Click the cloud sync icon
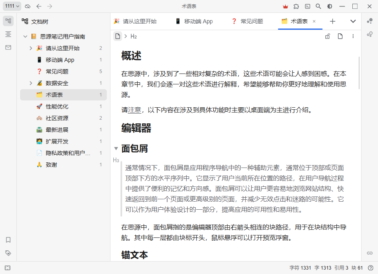This screenshot has height=274, width=378. (x=28, y=6)
